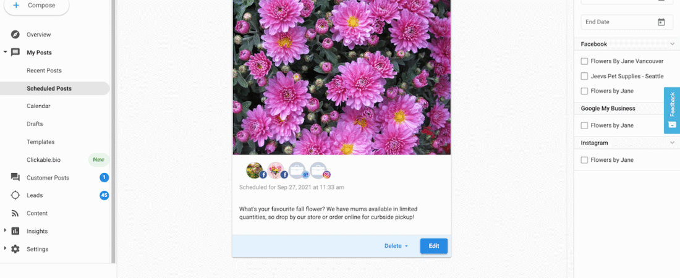Open the Delete dropdown on the post
The image size is (680, 278).
pos(396,246)
